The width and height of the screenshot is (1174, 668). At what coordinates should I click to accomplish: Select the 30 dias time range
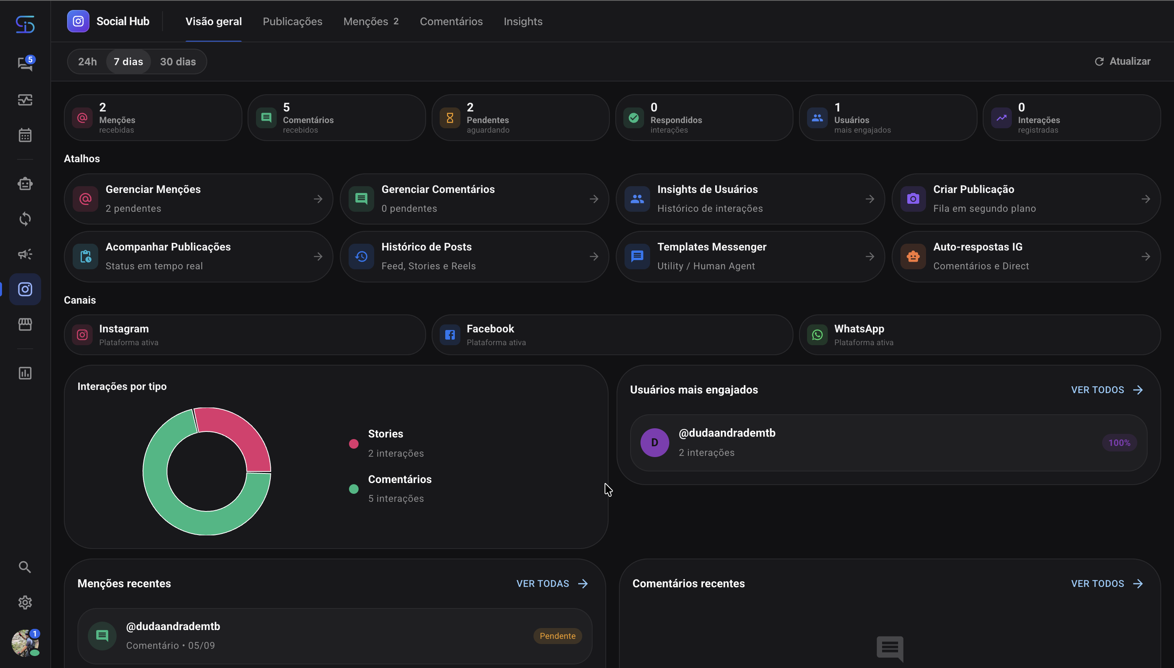pos(178,62)
